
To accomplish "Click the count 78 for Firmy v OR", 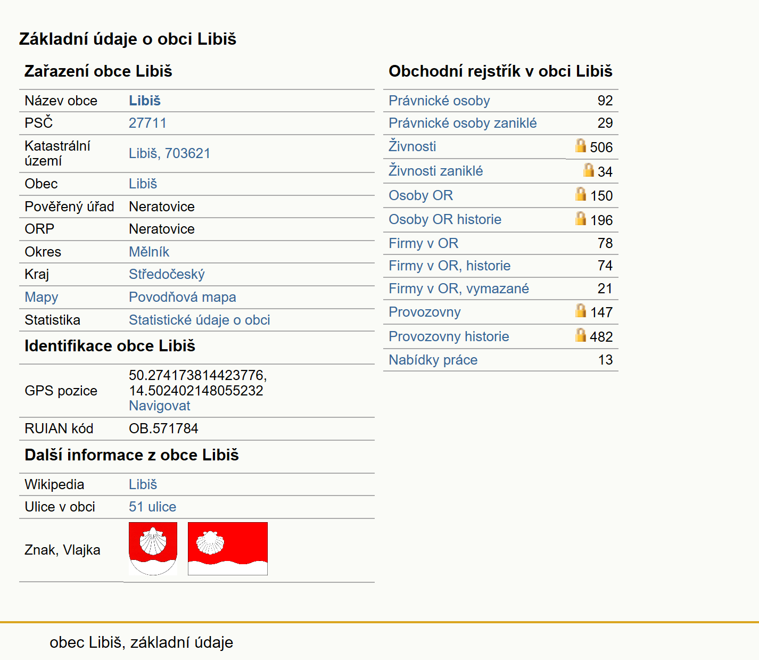I will click(x=605, y=243).
